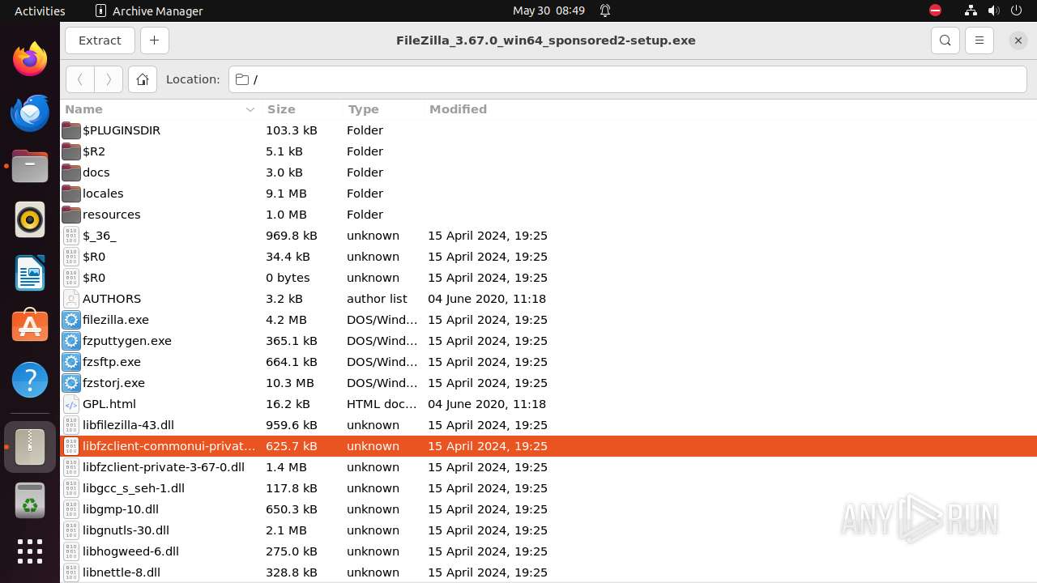Select the locales folder icon

pos(71,194)
